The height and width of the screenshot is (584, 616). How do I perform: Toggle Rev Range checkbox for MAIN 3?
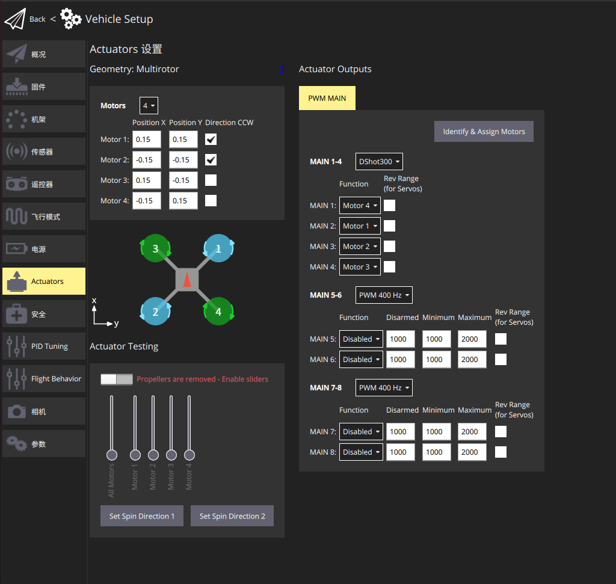[389, 246]
